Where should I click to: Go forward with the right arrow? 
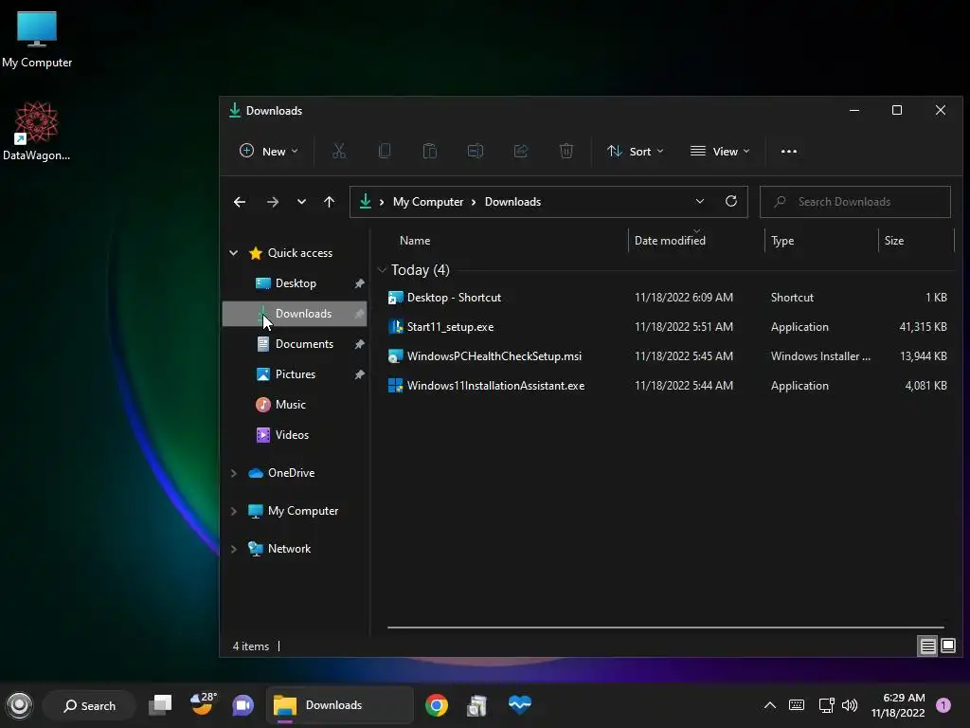tap(272, 202)
